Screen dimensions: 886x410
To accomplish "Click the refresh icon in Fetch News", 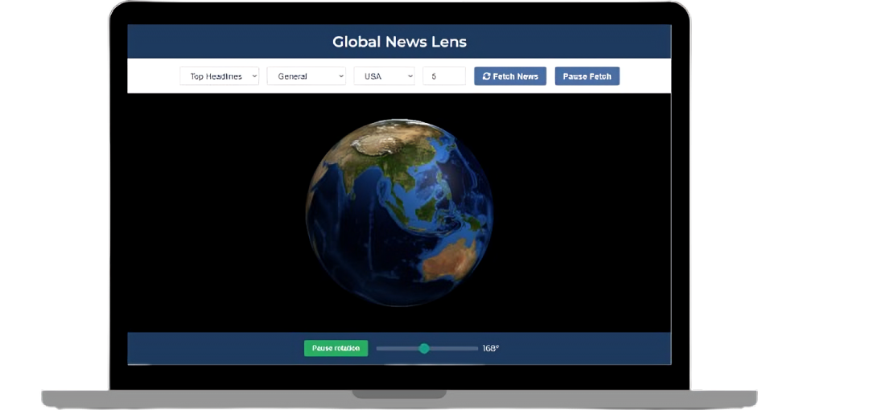I will click(486, 76).
